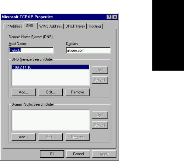Screen dimensions: 184x161
Task: Click the empty Domain Suffix Search Order list
Action: (50, 120)
